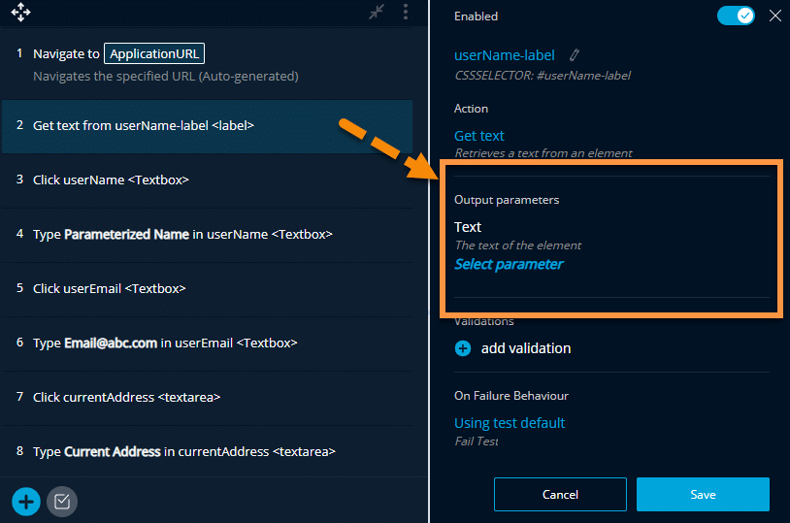Click add validation text
Screen dimensions: 790x523
point(526,348)
